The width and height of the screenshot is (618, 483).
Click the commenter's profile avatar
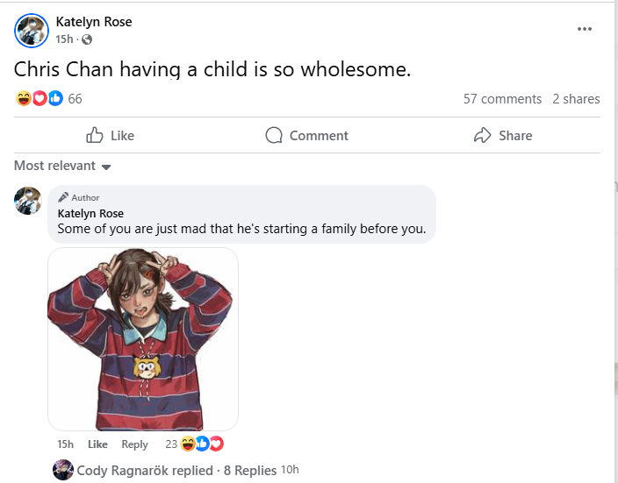point(28,201)
